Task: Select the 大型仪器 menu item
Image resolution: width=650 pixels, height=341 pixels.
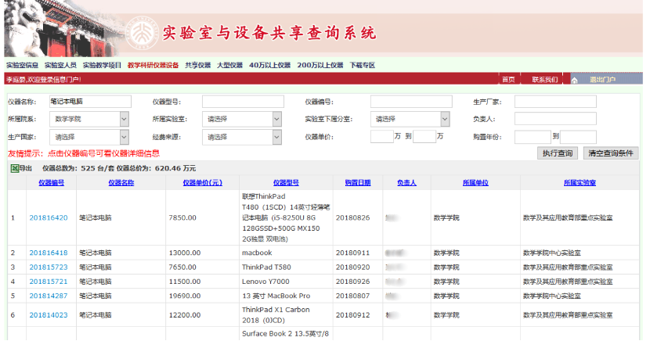Action: [230, 65]
